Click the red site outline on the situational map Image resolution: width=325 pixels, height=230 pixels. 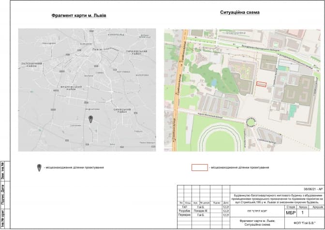(x=261, y=84)
